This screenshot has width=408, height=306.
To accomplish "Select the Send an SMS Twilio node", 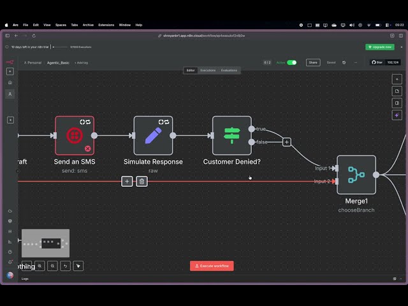I will [x=75, y=135].
